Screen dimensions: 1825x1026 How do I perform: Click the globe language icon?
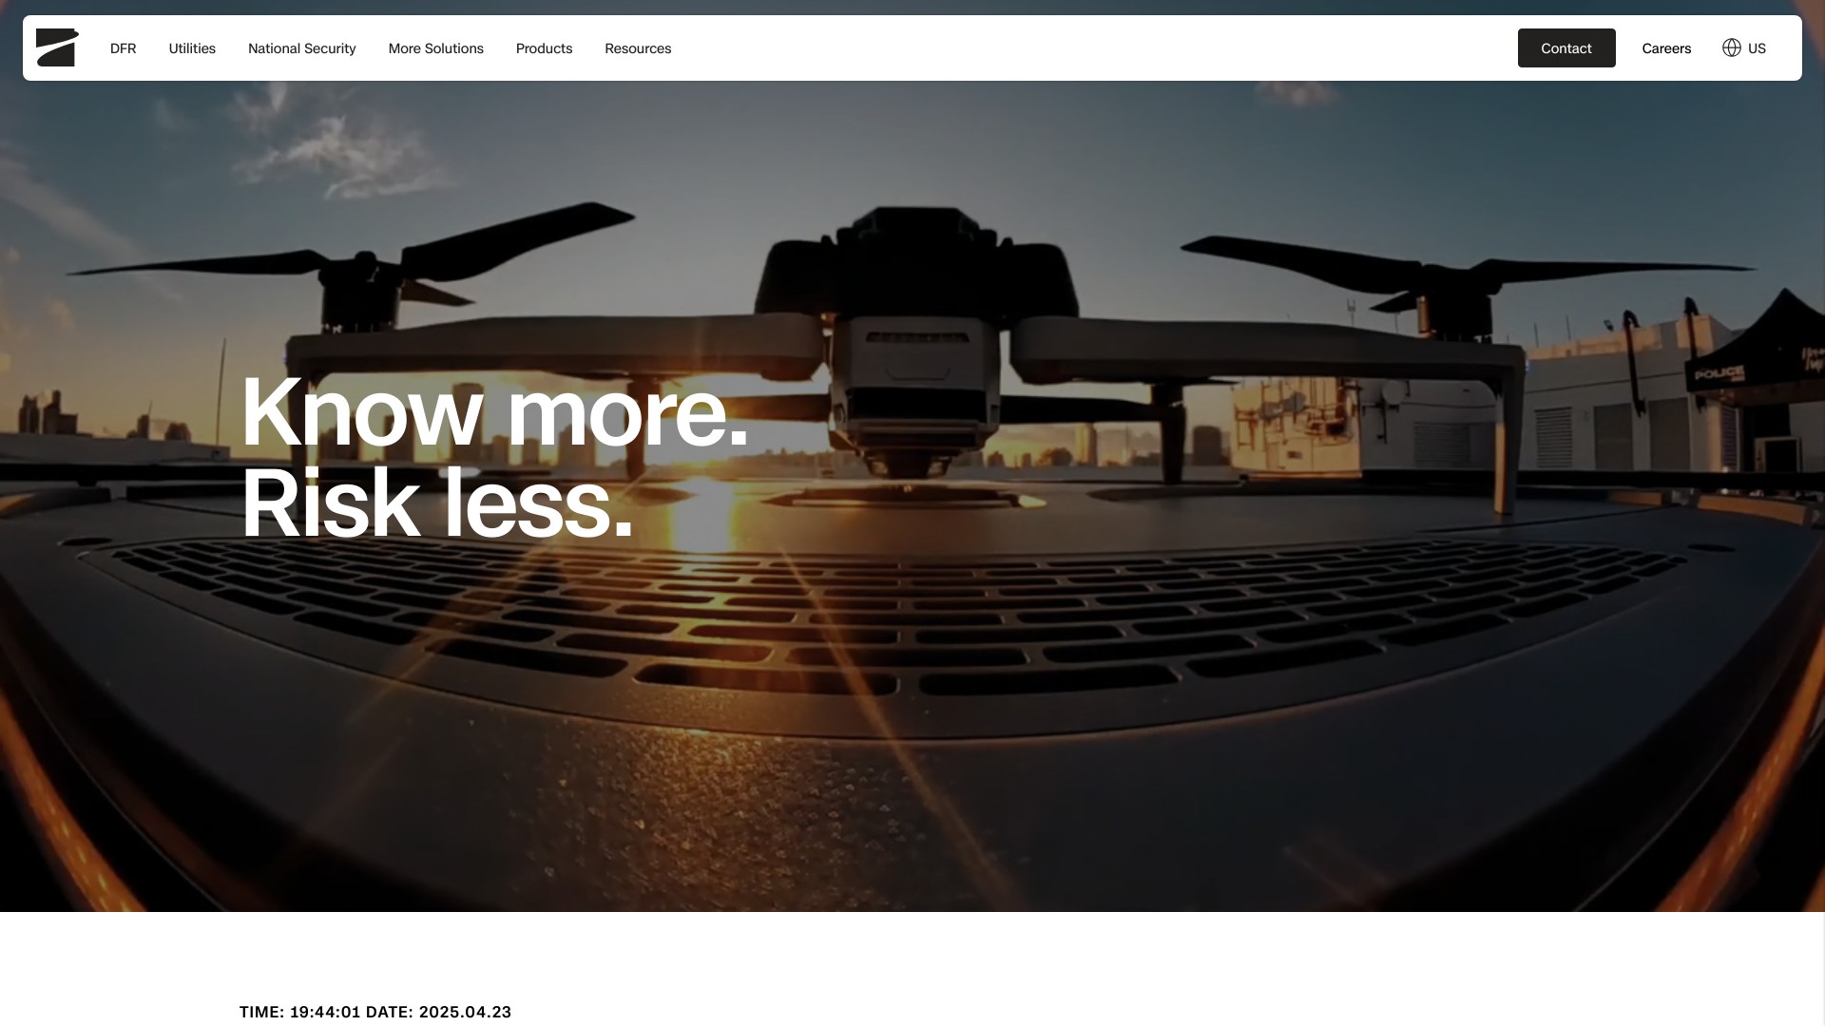[1731, 47]
